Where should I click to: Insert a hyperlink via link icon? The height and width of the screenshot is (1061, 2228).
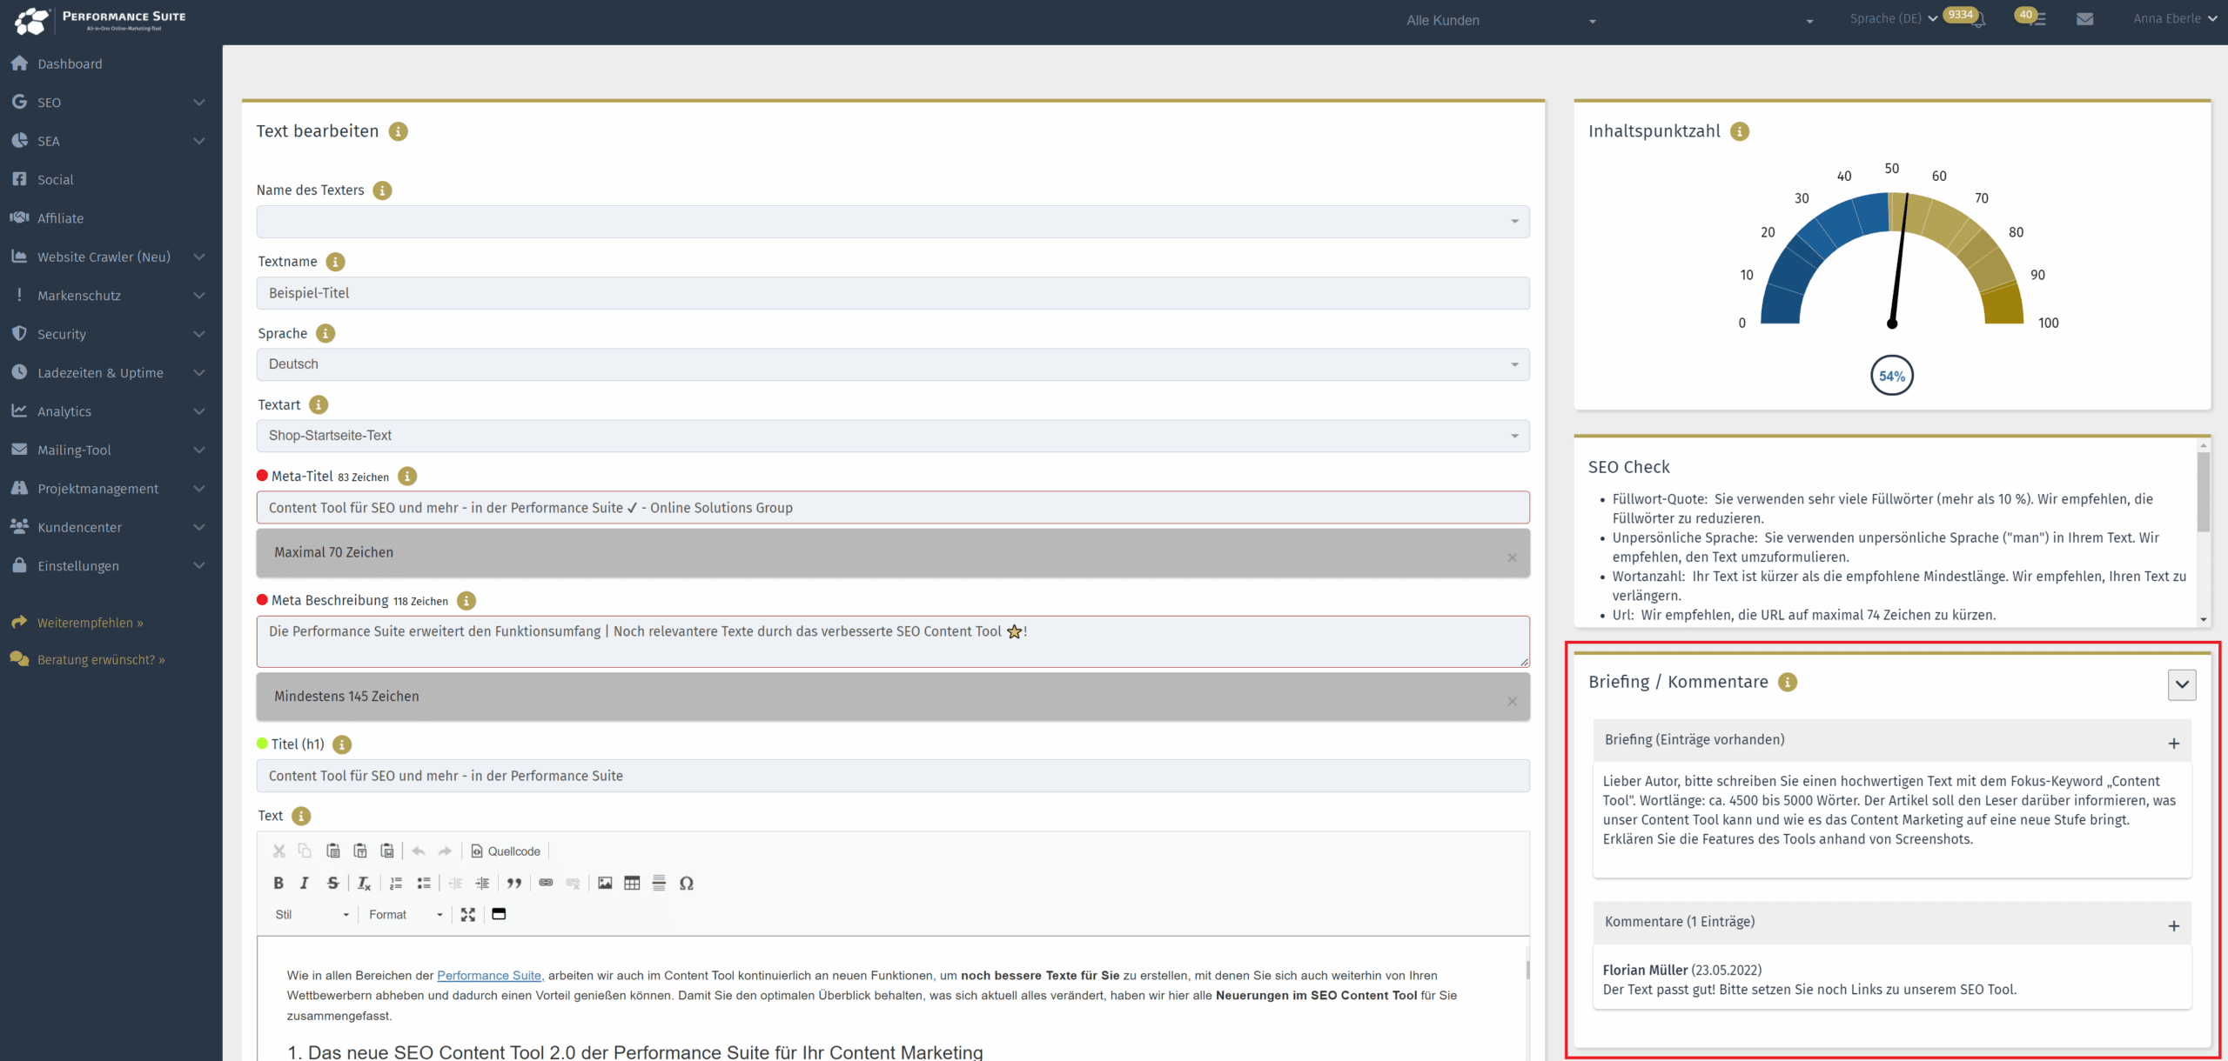tap(546, 883)
